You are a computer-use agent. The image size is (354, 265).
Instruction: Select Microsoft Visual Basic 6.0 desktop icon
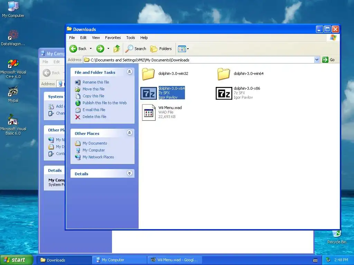tap(13, 119)
